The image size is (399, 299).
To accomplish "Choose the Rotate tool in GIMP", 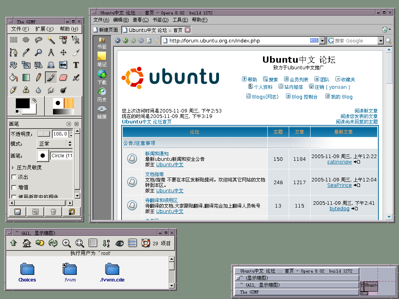I will click(x=14, y=65).
